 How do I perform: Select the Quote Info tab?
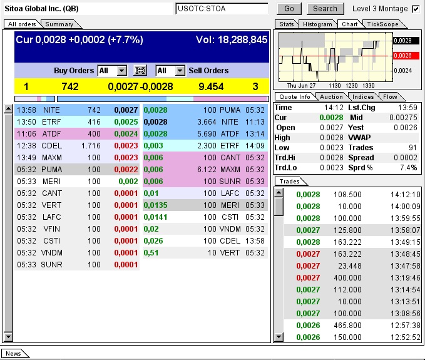tap(295, 97)
